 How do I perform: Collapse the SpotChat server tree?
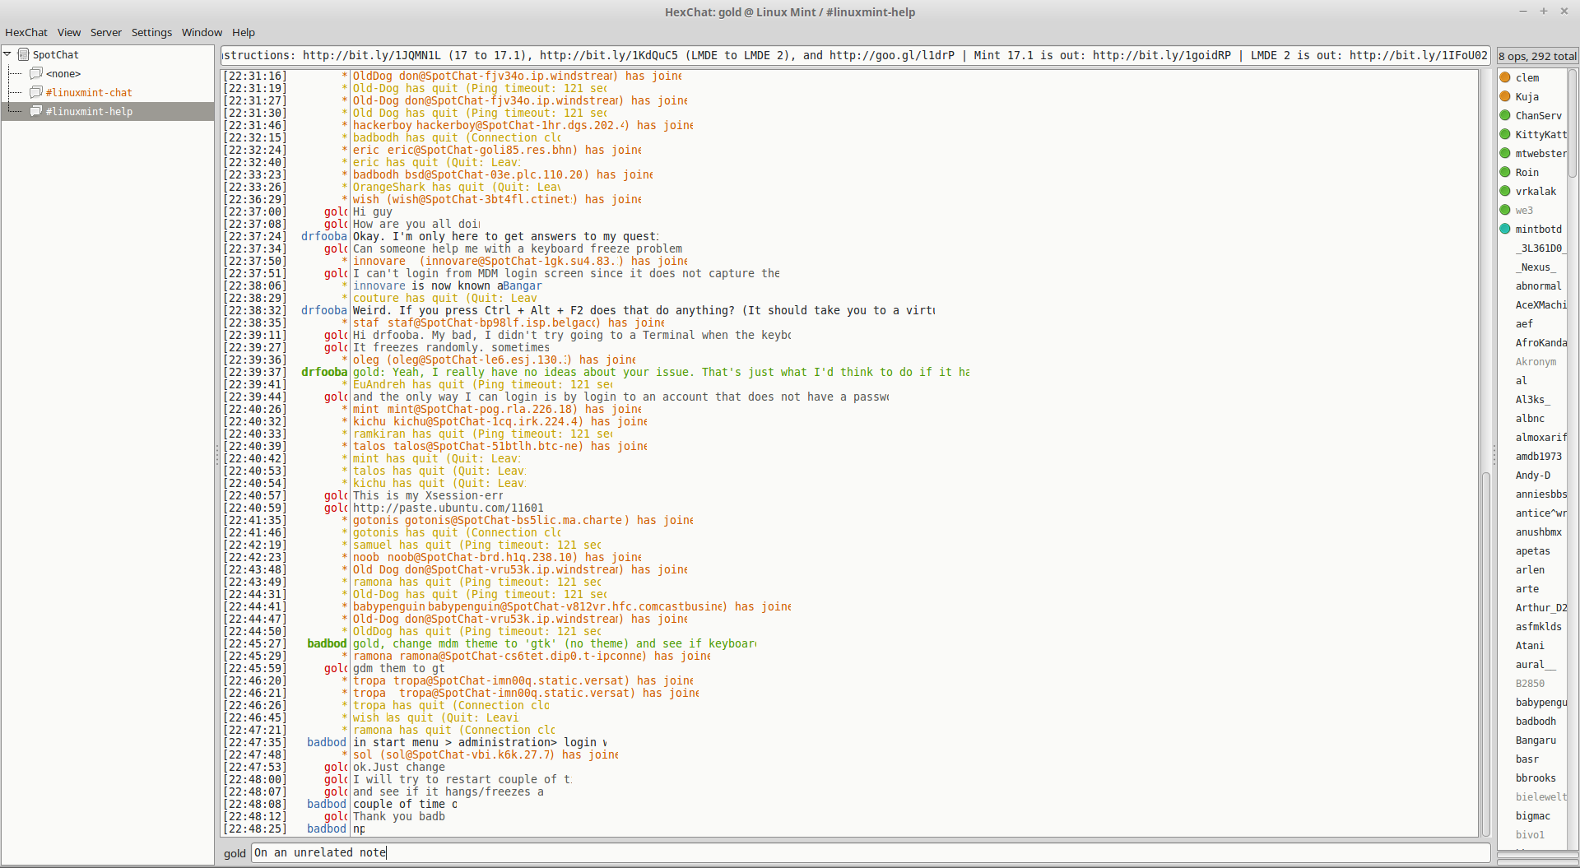7,54
